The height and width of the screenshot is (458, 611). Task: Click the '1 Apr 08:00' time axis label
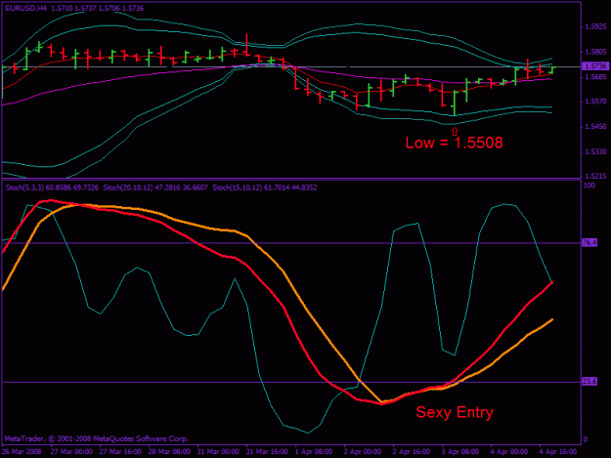(314, 452)
